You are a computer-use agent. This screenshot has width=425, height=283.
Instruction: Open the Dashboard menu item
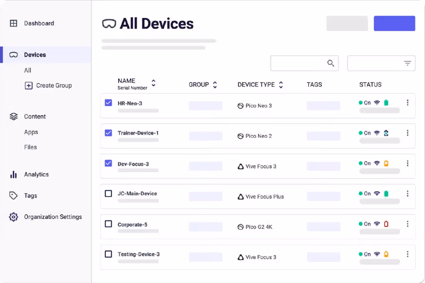coord(39,23)
